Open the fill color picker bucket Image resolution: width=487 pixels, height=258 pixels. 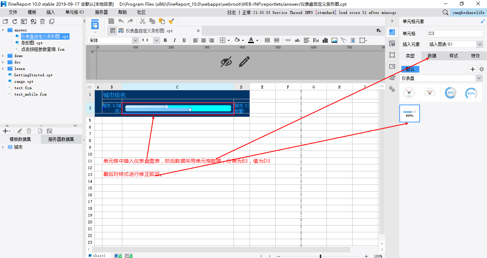tap(237, 40)
